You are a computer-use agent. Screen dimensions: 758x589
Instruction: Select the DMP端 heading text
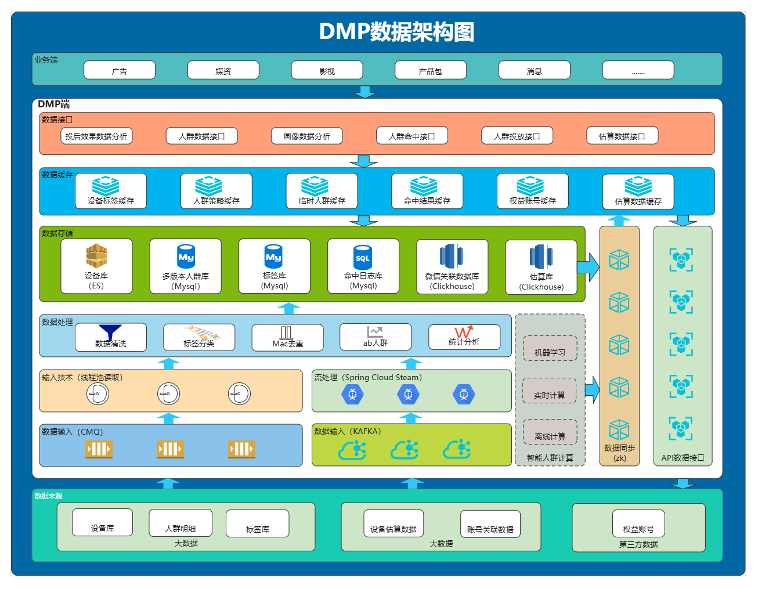pos(54,104)
